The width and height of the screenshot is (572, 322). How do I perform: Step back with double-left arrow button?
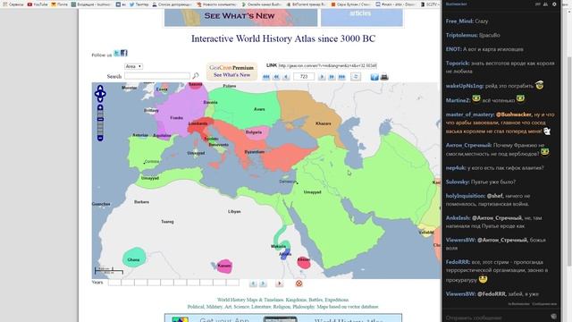[276, 77]
